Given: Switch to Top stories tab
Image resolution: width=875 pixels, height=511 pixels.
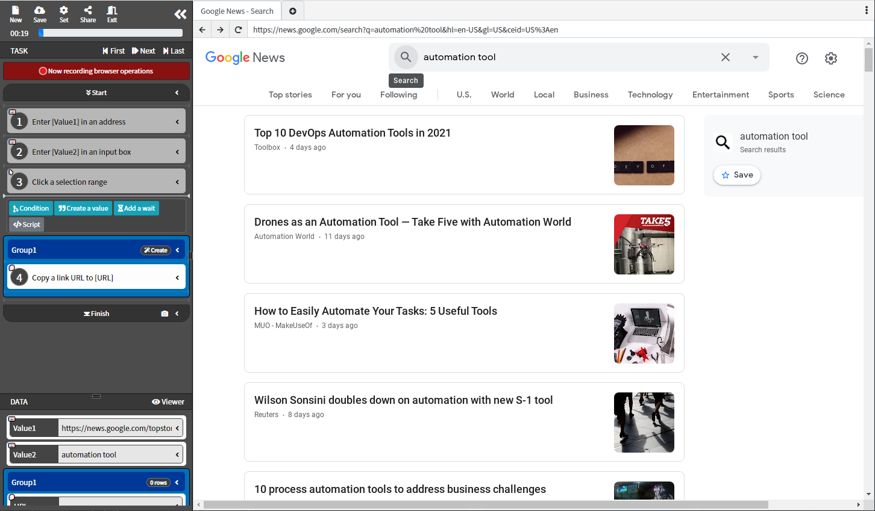Looking at the screenshot, I should (290, 94).
